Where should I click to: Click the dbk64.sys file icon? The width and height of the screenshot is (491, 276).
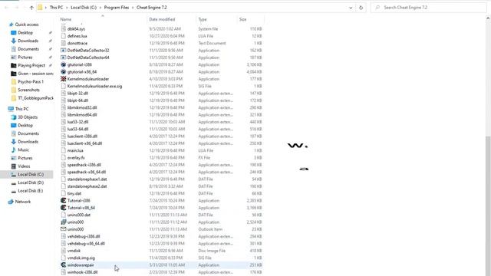(x=63, y=29)
